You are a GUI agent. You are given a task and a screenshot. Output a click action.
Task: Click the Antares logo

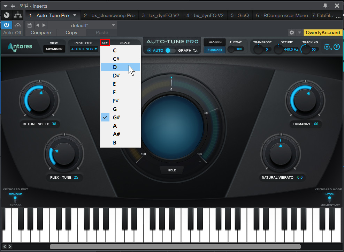click(x=20, y=47)
